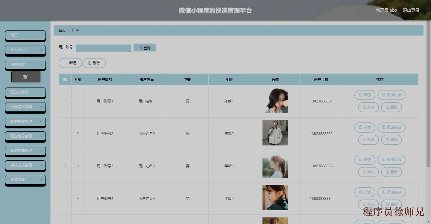This screenshot has width=431, height=224.
Task: Click phone number 13823888881
Action: pyautogui.click(x=321, y=101)
